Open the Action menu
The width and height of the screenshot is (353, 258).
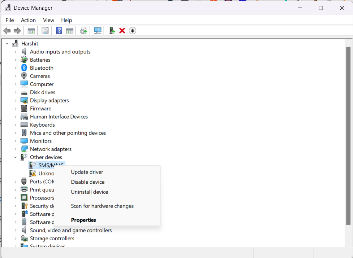(x=28, y=20)
